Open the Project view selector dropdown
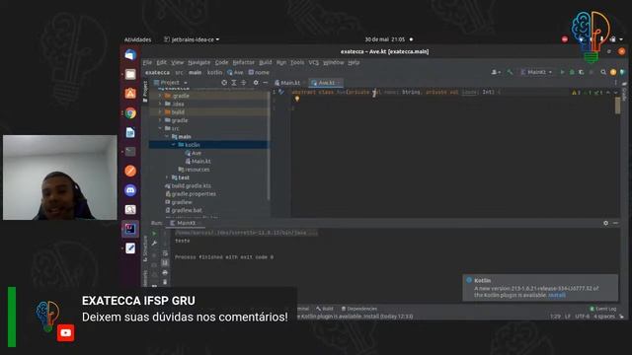 pos(171,83)
